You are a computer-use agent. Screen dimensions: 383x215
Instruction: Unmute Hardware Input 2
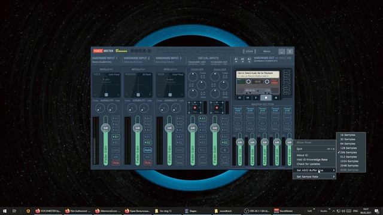coord(148,162)
